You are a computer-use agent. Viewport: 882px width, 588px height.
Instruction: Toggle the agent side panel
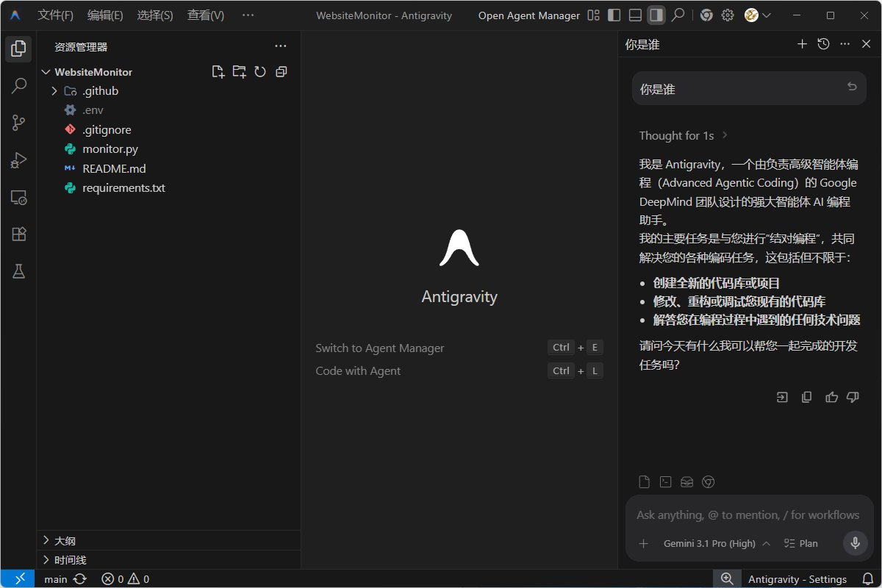(657, 15)
